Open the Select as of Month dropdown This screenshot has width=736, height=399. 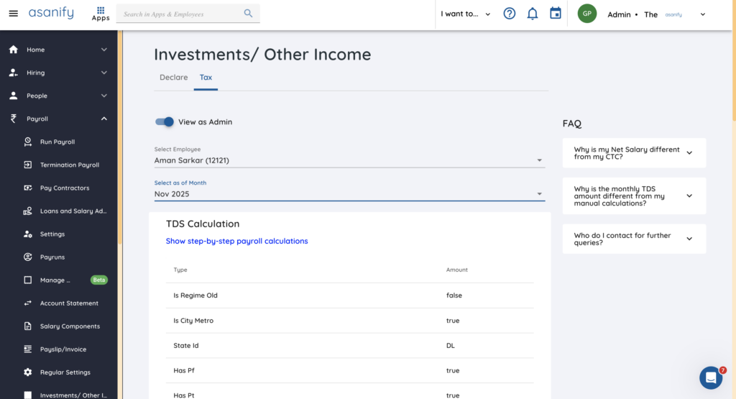tap(349, 193)
